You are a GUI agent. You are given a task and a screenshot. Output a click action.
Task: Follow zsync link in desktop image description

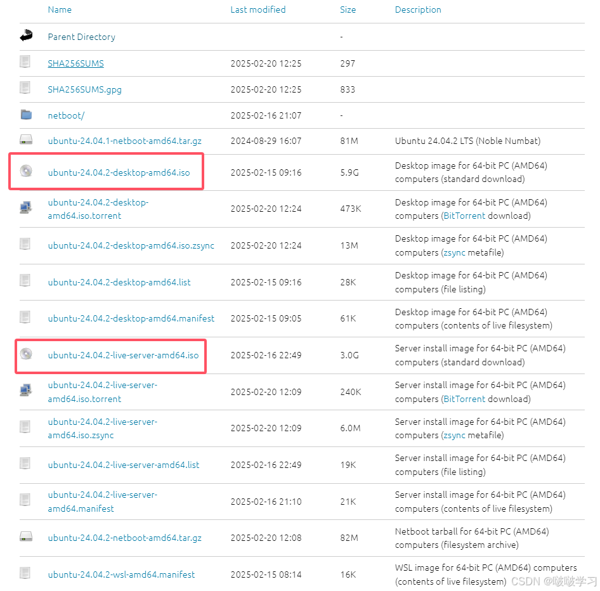(454, 252)
